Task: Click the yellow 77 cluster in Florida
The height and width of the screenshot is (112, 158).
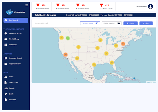Action: [112, 62]
